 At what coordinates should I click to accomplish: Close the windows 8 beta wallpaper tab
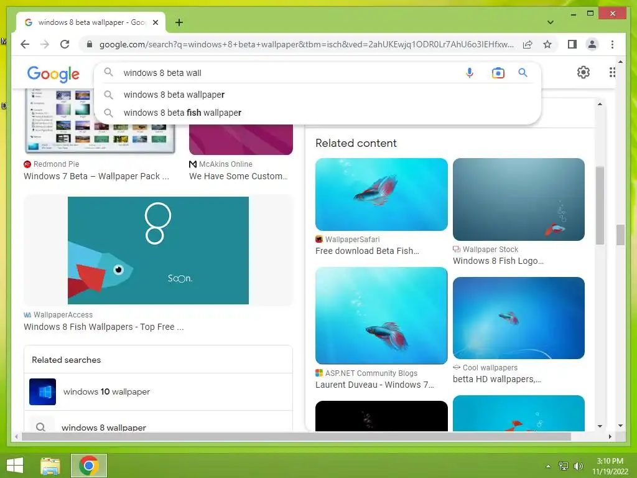point(155,22)
